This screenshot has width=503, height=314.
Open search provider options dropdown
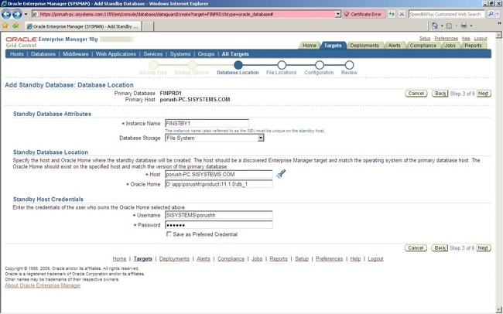point(498,14)
